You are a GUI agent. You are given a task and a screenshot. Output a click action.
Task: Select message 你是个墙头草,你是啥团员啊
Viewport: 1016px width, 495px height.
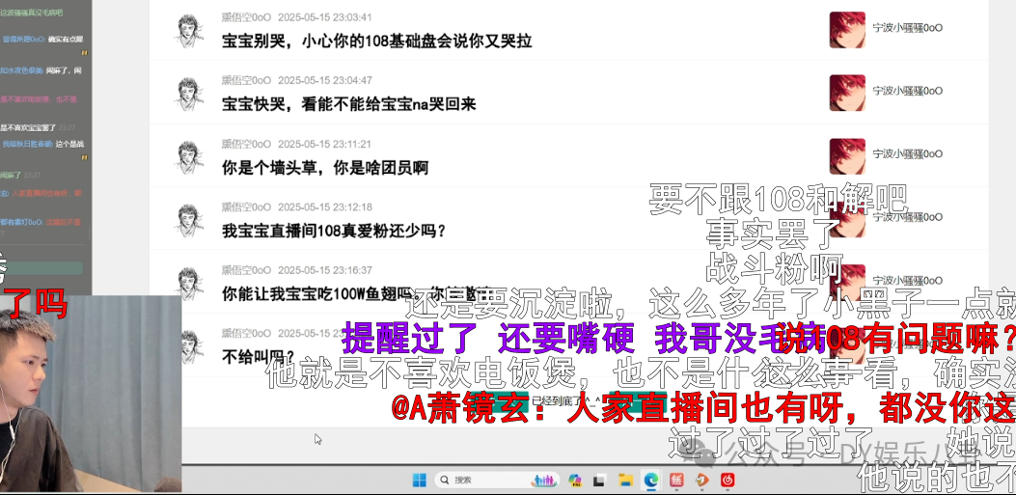pos(325,168)
